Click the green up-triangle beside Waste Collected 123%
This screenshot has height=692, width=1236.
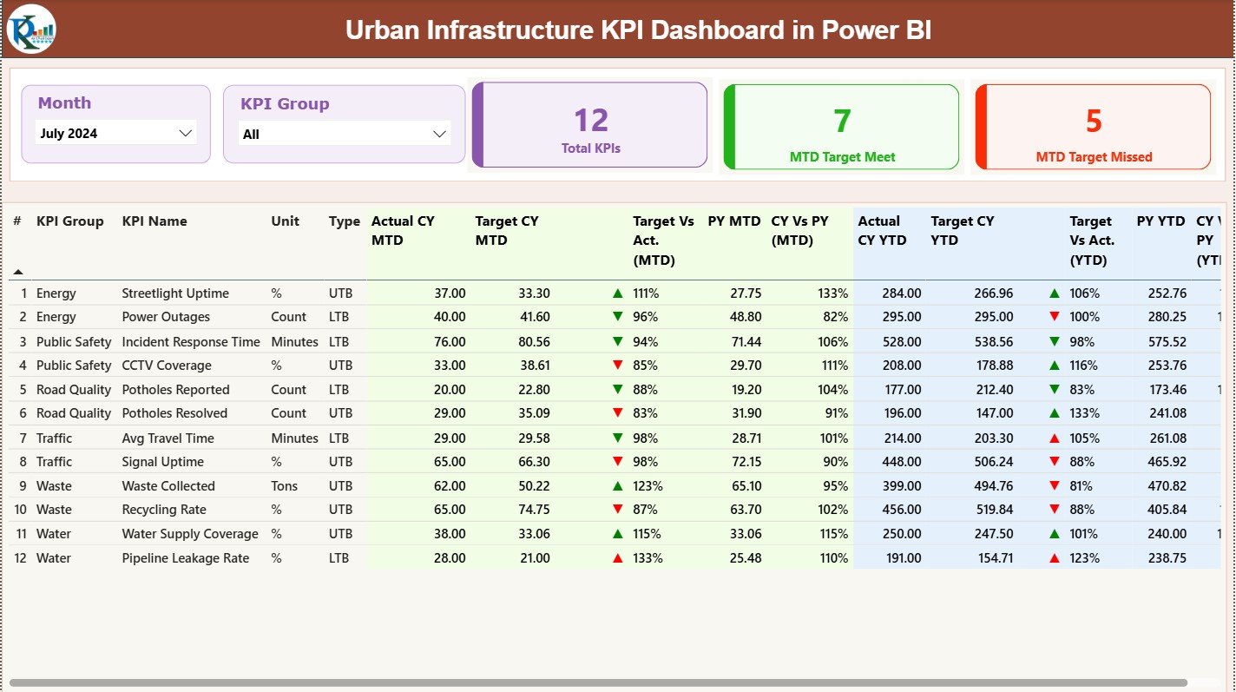[616, 485]
